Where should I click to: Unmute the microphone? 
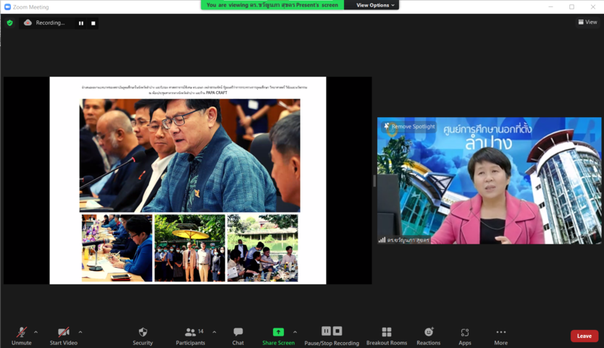click(22, 333)
